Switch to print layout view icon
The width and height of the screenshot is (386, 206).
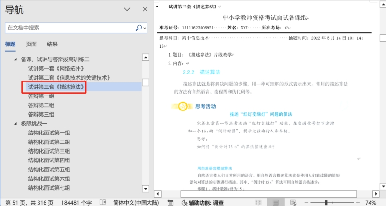(277, 203)
